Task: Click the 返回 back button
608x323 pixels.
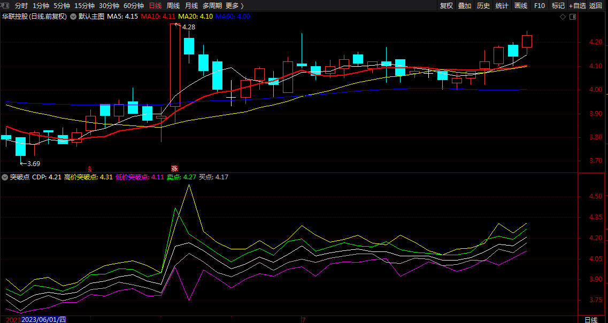Action: coord(596,5)
